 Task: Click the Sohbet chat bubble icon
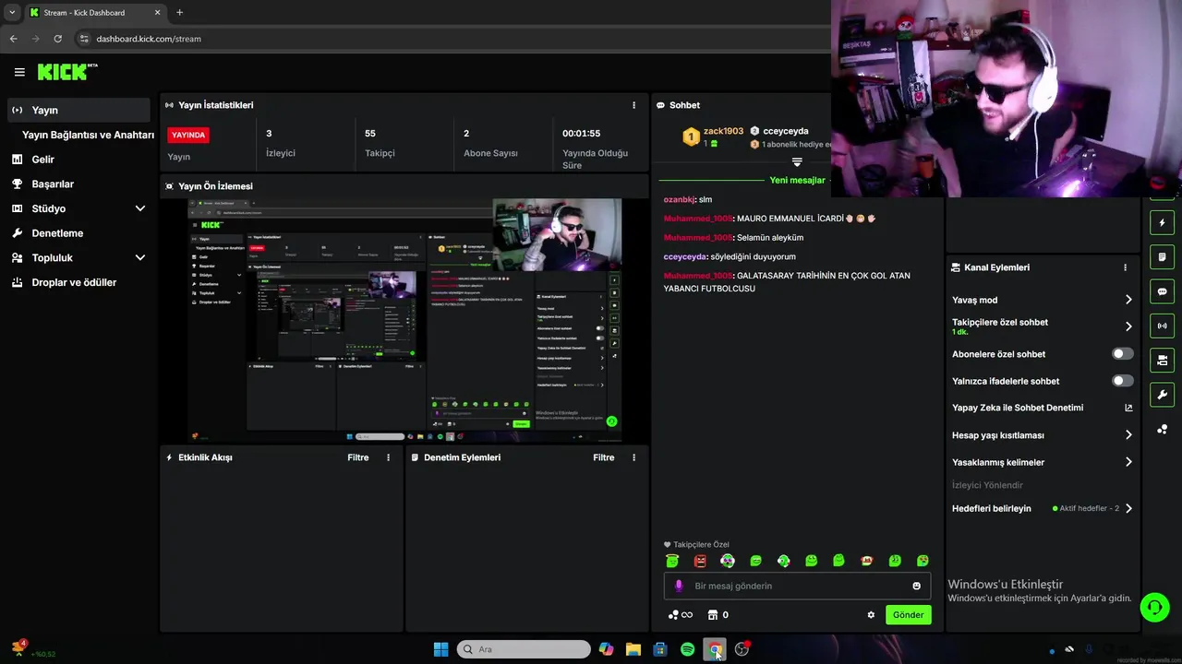[x=661, y=105]
